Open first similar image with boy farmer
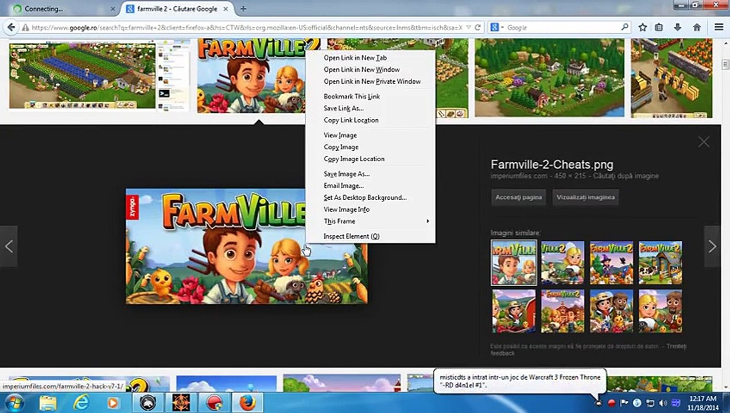The image size is (730, 413). [514, 263]
